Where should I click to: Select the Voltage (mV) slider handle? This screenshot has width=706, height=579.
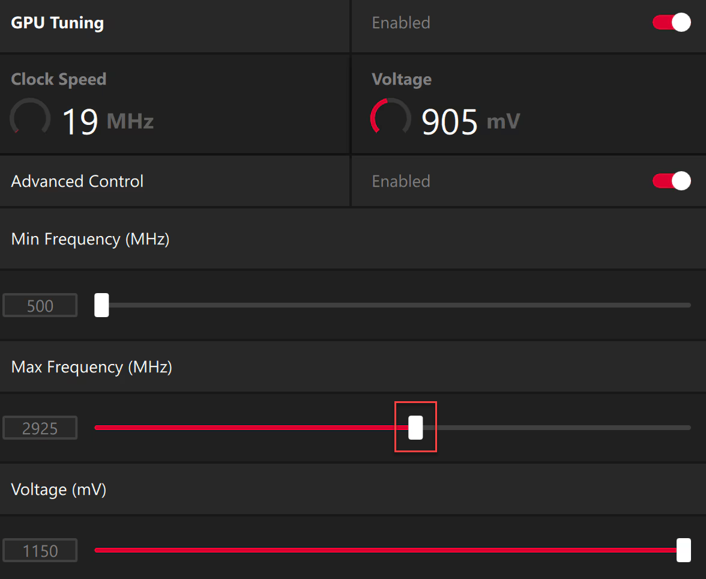pos(683,550)
